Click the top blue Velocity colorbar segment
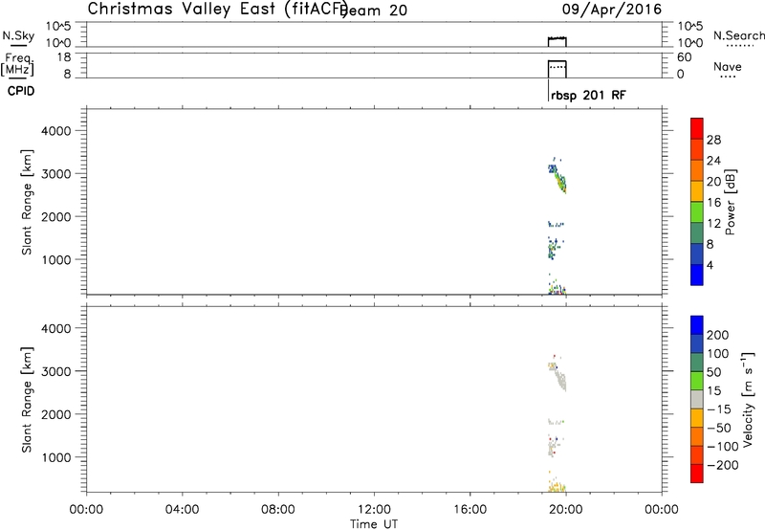The height and width of the screenshot is (530, 765). (697, 325)
